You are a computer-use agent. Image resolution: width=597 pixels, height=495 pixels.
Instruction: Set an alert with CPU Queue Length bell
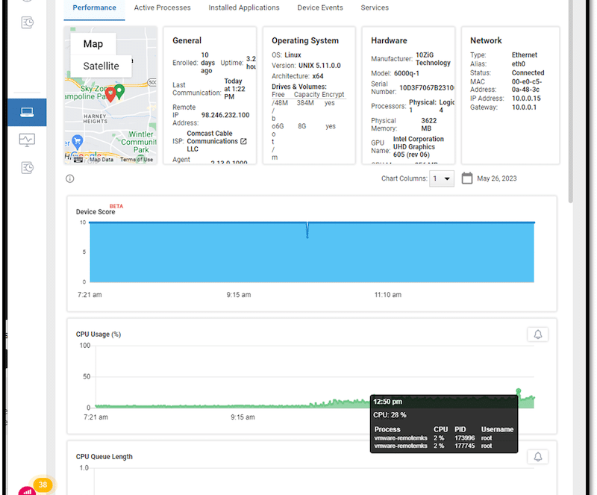click(x=537, y=456)
